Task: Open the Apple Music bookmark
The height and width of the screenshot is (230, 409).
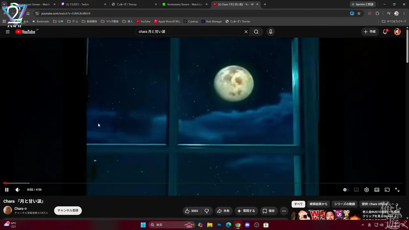Action: point(167,21)
